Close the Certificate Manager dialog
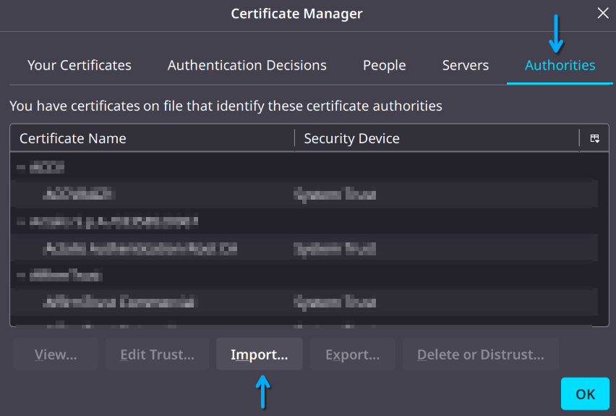 click(x=602, y=13)
